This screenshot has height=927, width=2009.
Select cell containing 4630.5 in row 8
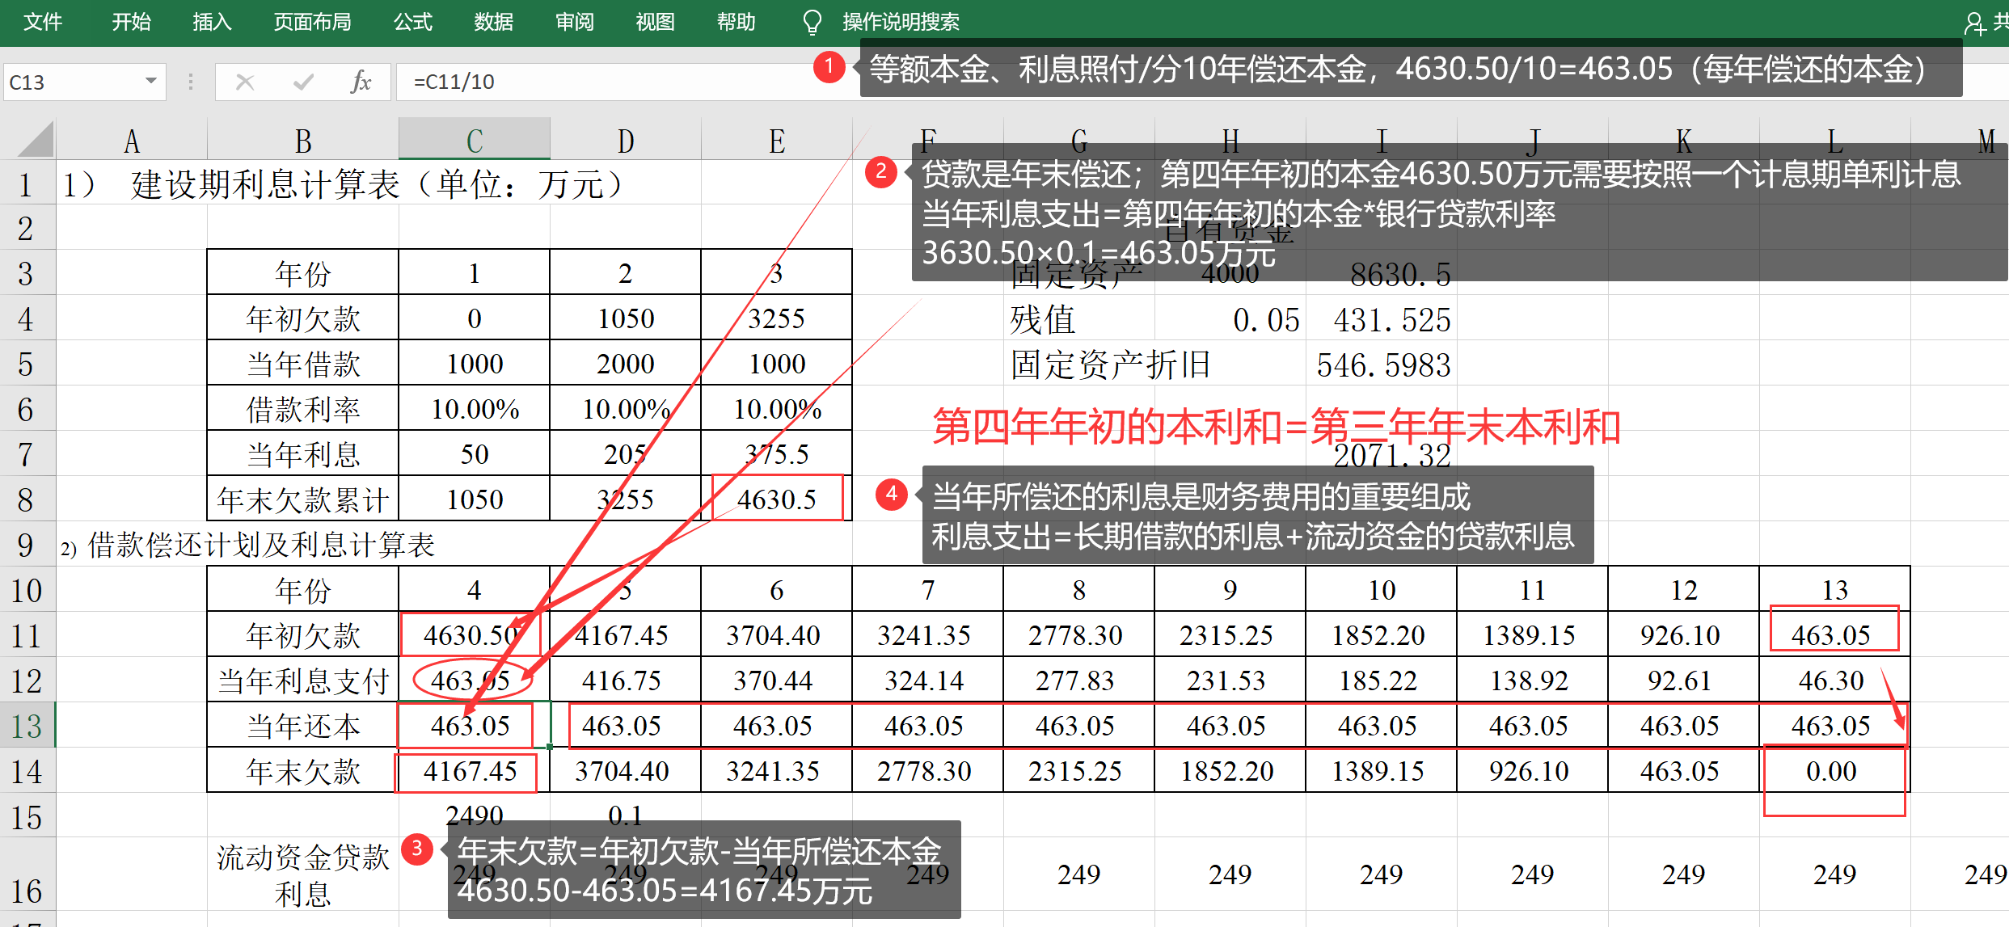(776, 499)
